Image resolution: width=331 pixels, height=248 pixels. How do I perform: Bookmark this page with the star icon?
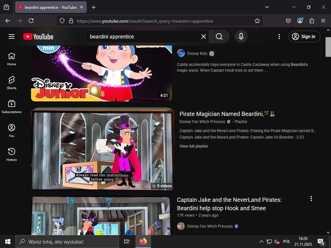(257, 21)
